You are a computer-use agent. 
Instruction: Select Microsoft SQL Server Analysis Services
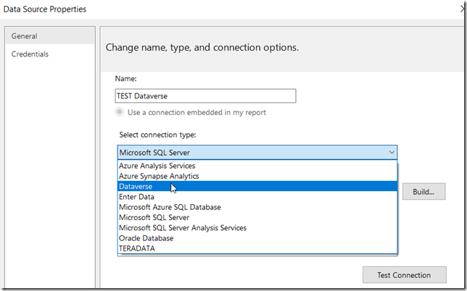coord(257,228)
